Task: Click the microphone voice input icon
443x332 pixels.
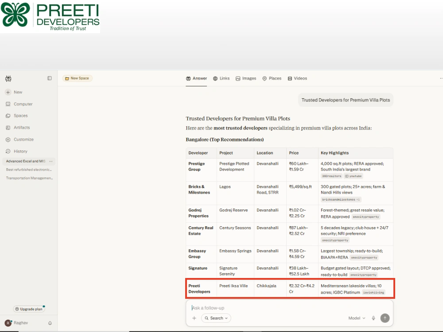Action: tap(373, 318)
